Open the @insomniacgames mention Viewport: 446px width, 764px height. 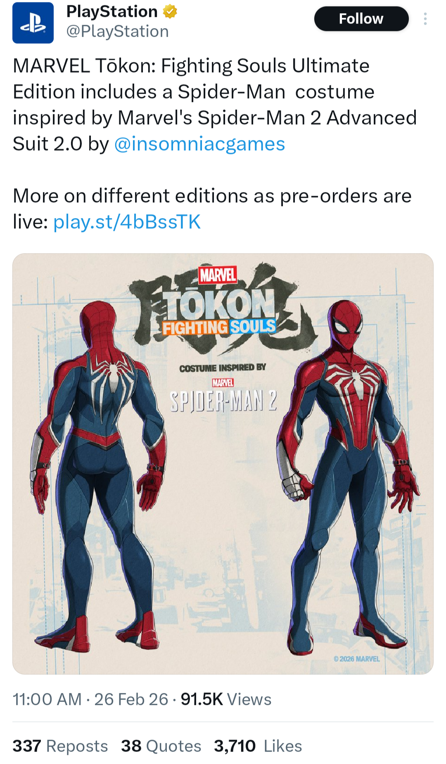click(199, 144)
